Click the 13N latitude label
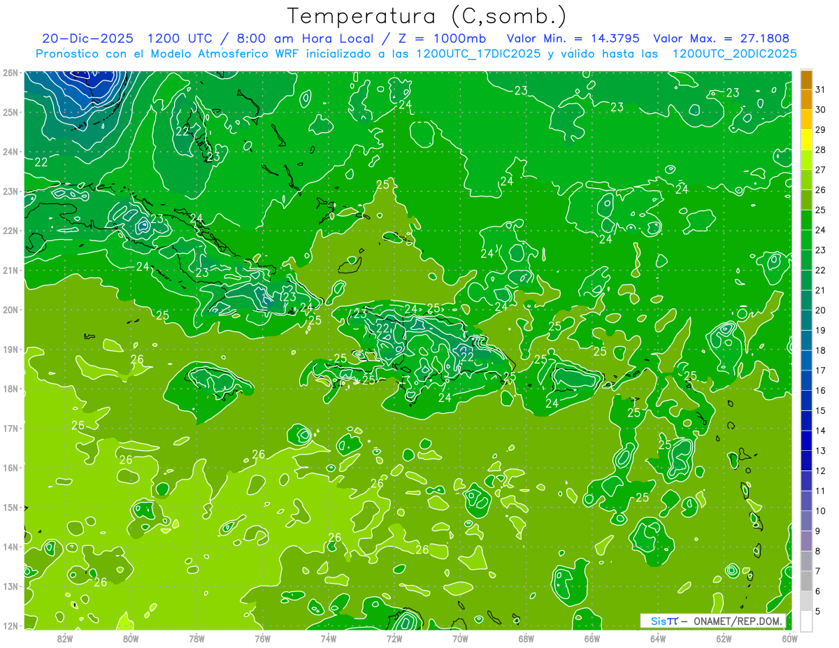This screenshot has width=839, height=648. (x=10, y=586)
